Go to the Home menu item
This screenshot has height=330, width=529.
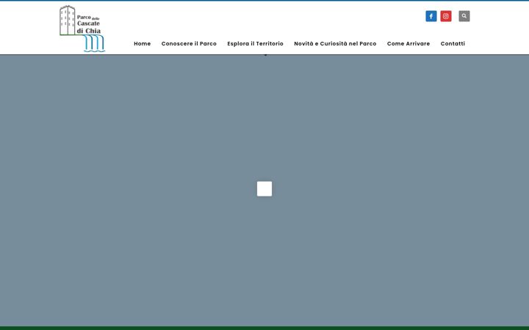pyautogui.click(x=142, y=43)
